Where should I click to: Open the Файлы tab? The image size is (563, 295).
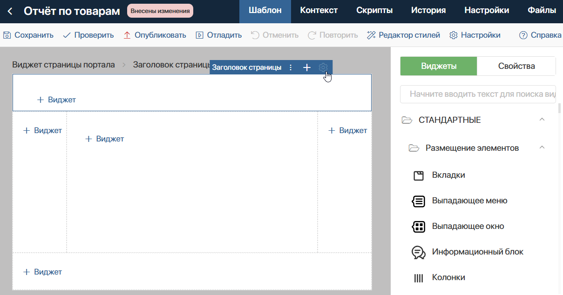point(542,11)
